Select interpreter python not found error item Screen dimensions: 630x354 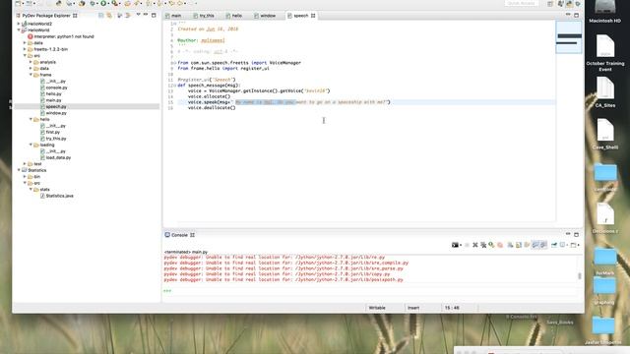tap(61, 36)
